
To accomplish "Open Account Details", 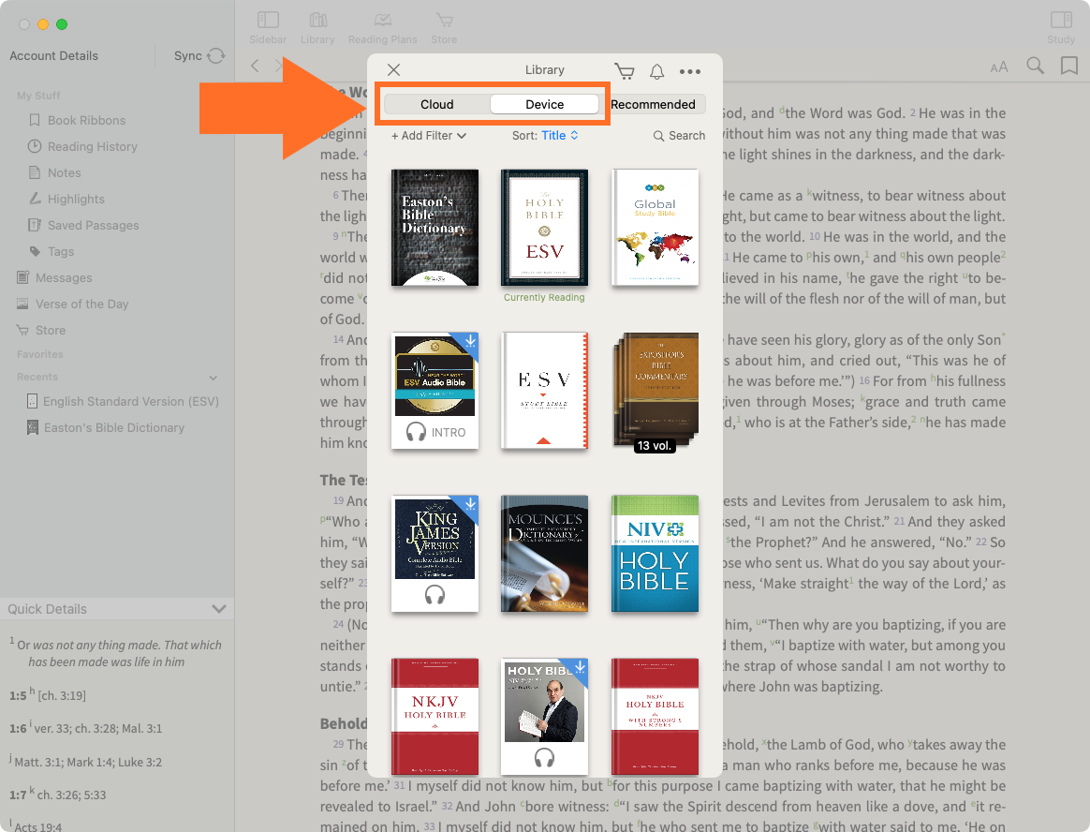I will pyautogui.click(x=53, y=55).
